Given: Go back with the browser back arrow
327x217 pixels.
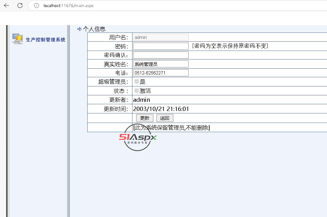Looking at the screenshot, I should click(6, 6).
